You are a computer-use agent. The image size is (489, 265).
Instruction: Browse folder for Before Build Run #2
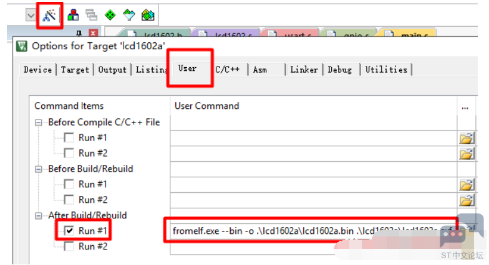point(467,200)
